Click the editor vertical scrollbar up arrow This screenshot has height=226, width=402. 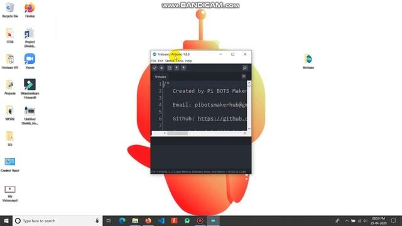point(249,83)
